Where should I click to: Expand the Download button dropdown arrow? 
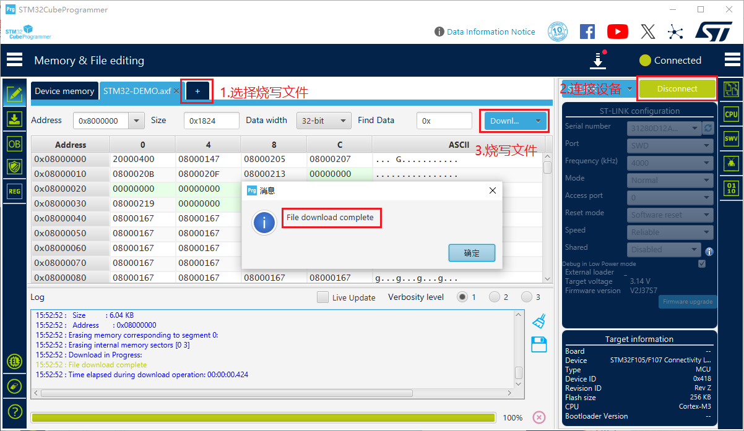click(x=538, y=121)
